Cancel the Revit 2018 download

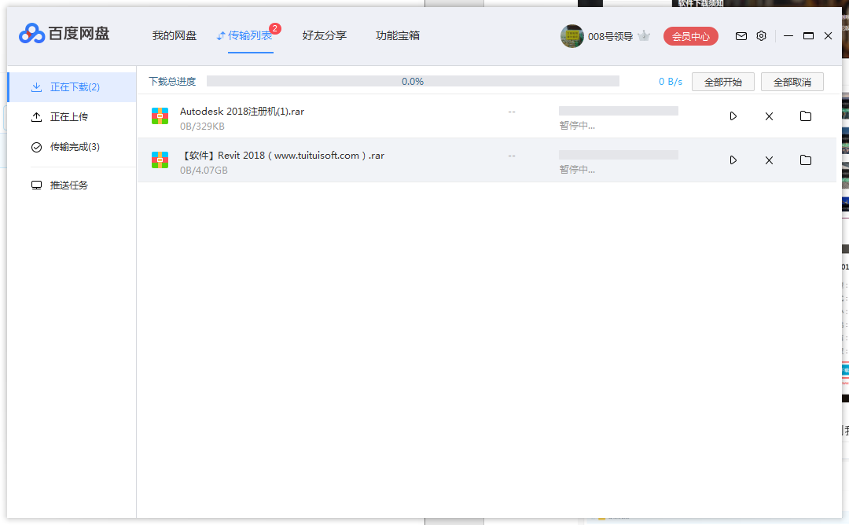point(769,160)
